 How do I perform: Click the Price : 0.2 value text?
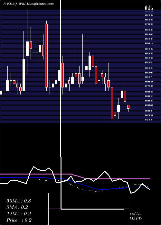(x=19, y=220)
